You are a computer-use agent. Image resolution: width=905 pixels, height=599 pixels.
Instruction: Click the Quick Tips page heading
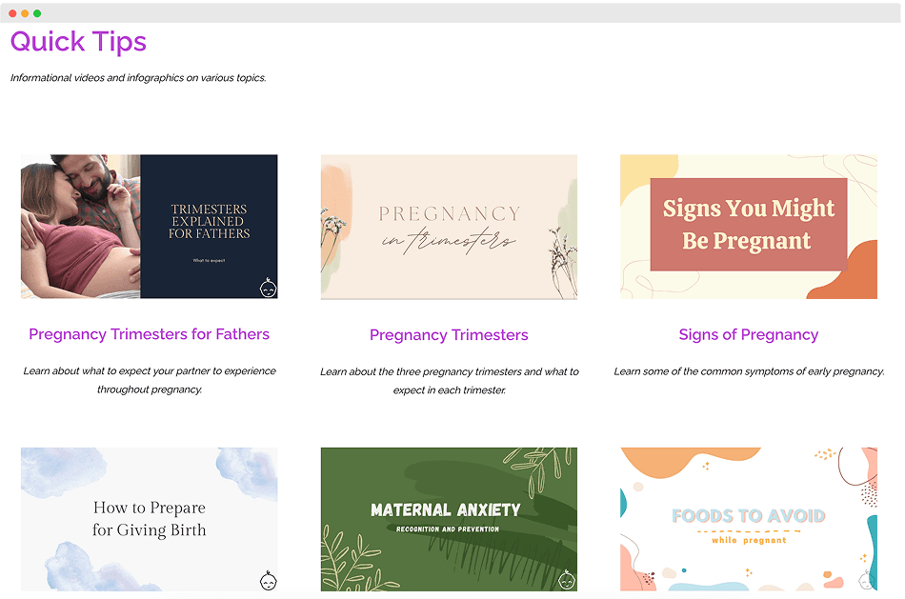click(78, 42)
